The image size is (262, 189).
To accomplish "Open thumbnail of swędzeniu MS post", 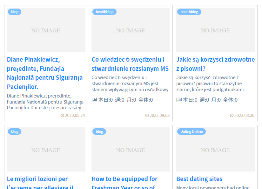I will [131, 30].
